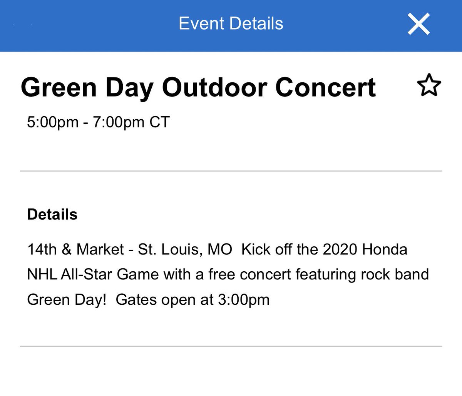Click the Gates open at 3:00pm text
The image size is (462, 396).
pos(192,299)
